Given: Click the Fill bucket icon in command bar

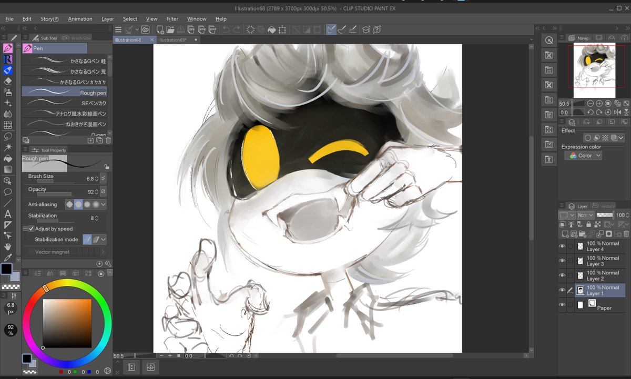Looking at the screenshot, I should (272, 30).
